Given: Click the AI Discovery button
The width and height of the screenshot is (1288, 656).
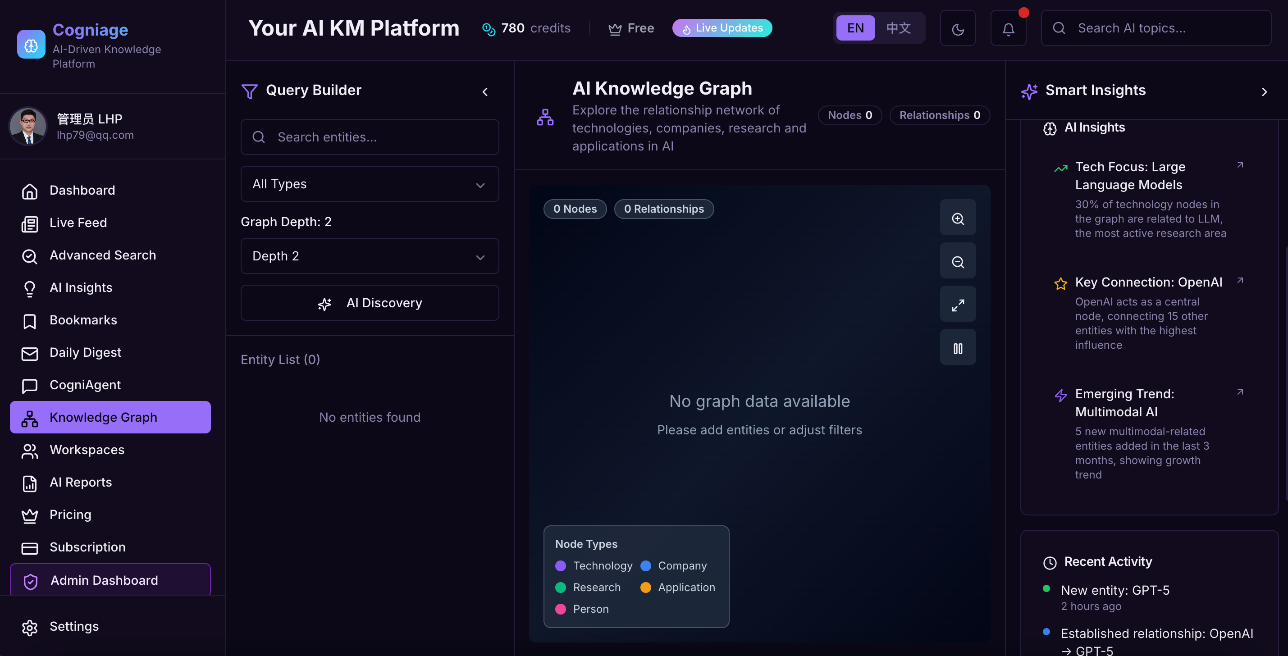Looking at the screenshot, I should (x=370, y=303).
